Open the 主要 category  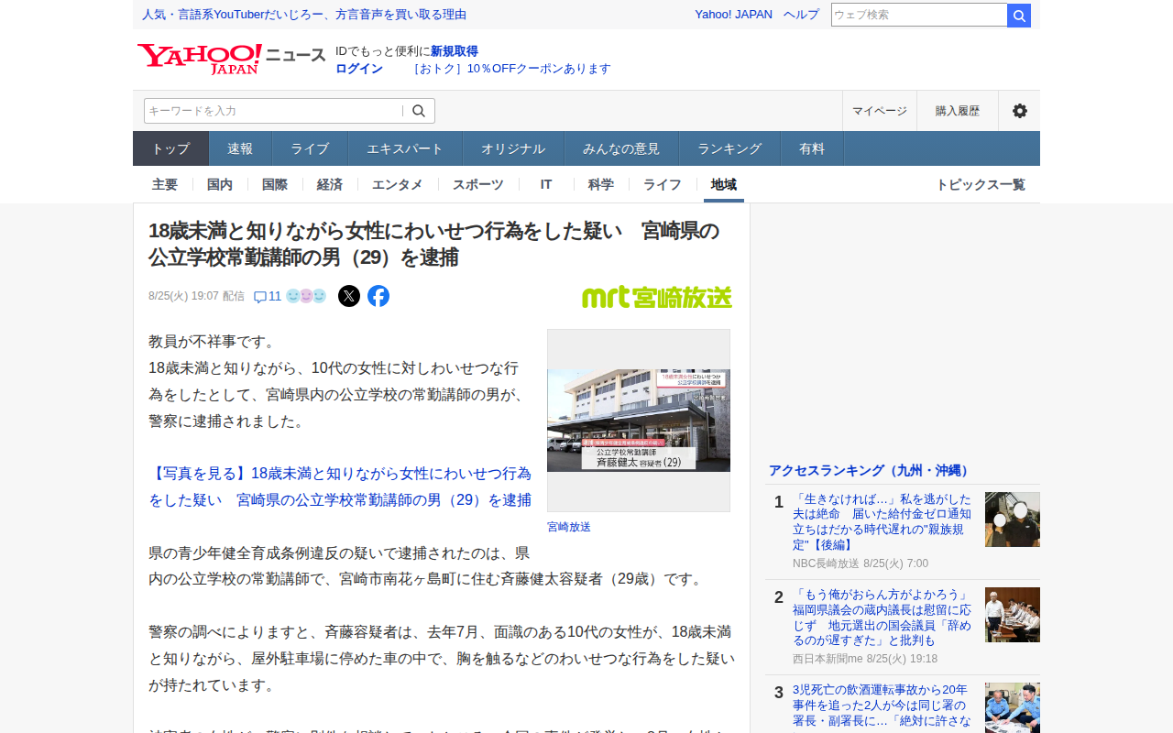pyautogui.click(x=165, y=184)
